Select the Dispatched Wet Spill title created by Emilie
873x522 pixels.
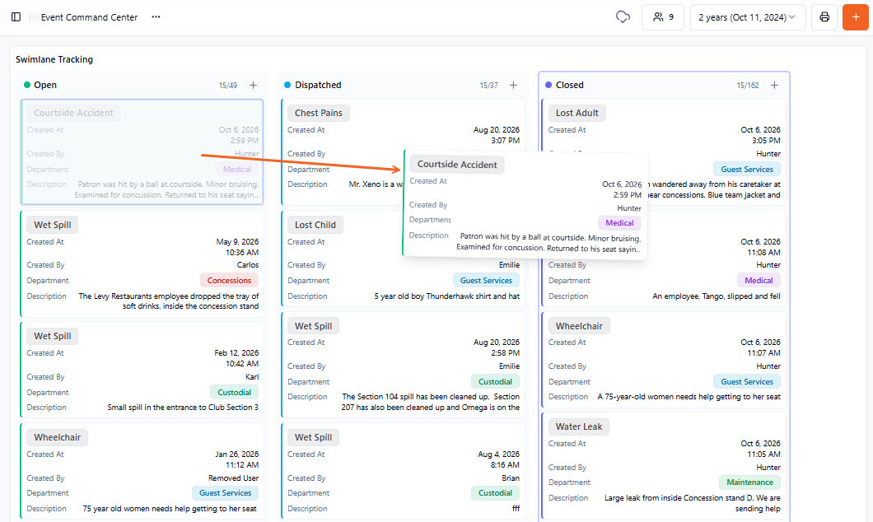click(314, 326)
